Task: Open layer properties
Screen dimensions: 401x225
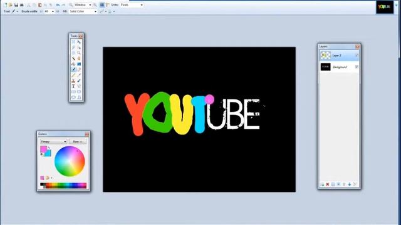Action: [x=355, y=184]
